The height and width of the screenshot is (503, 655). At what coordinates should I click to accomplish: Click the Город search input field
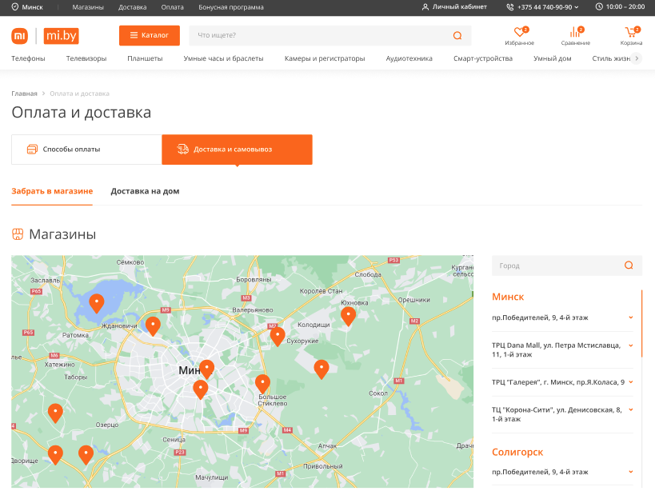[556, 265]
